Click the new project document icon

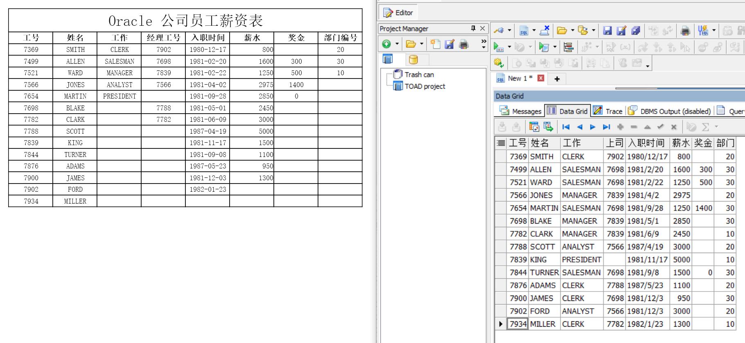tap(436, 44)
